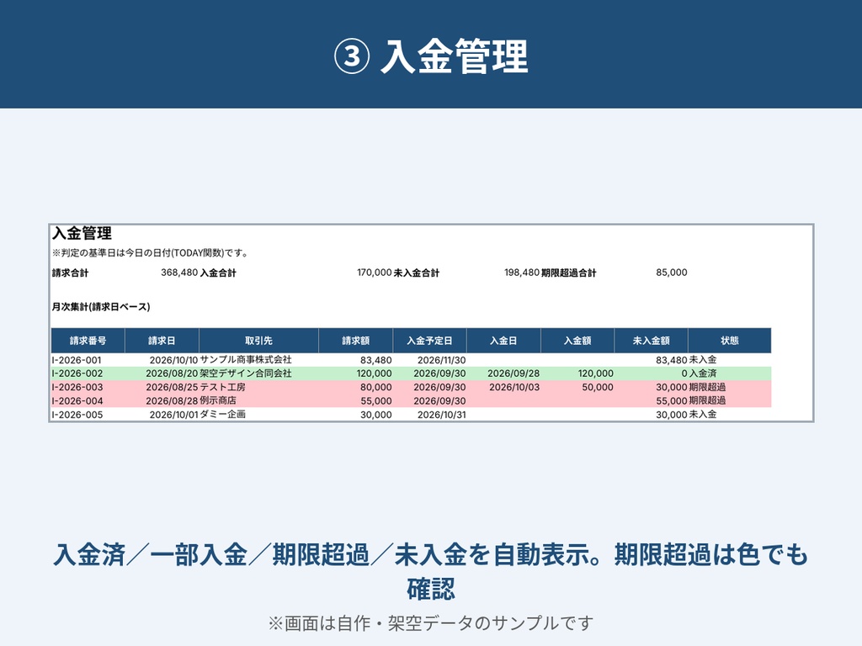Click 期限超過 status for I-2026-003
The height and width of the screenshot is (646, 862).
(707, 387)
